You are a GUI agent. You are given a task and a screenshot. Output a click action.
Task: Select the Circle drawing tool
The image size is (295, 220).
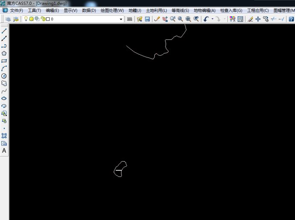[4, 76]
